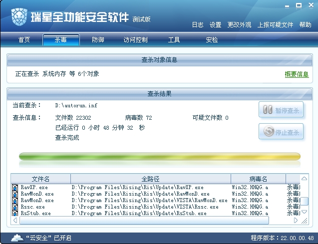Open the 日志 log menu
The width and height of the screenshot is (318, 244).
198,25
